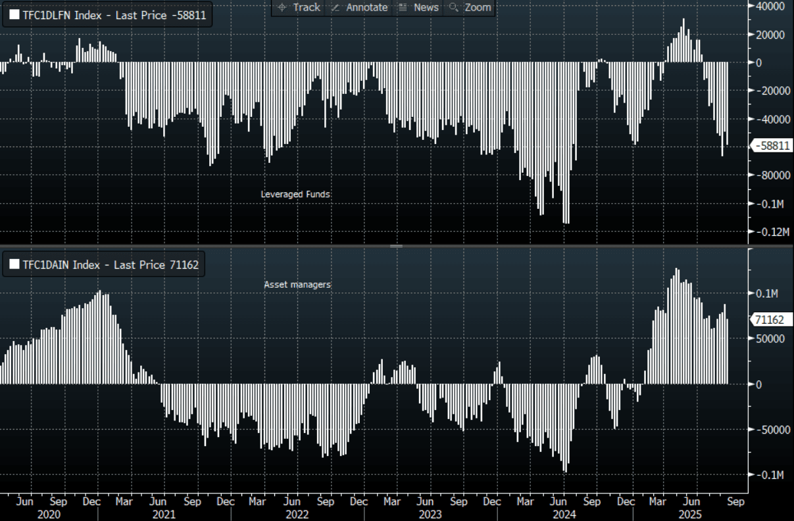Open the News toolbar label
The width and height of the screenshot is (794, 521).
point(426,7)
